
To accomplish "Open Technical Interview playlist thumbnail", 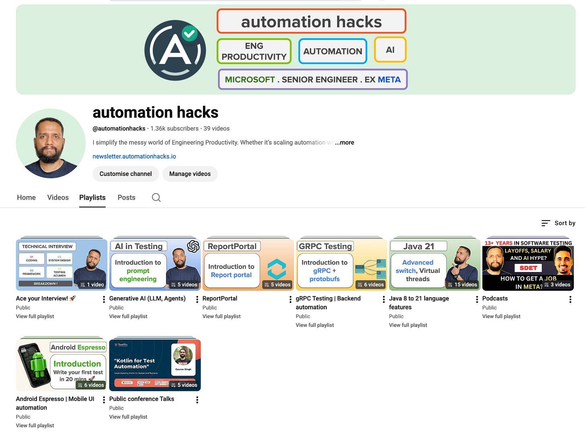I will (x=61, y=265).
